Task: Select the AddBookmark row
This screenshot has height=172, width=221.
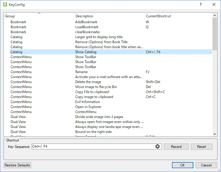Action: coord(111,22)
